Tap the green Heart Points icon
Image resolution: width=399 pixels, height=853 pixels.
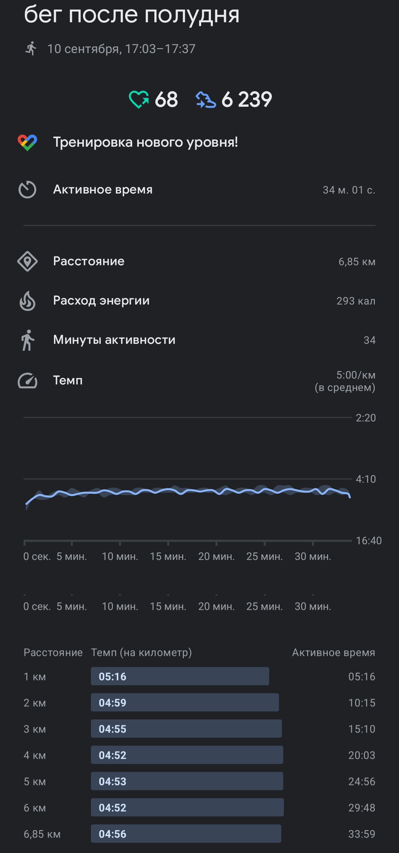coord(139,100)
